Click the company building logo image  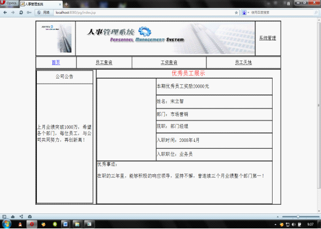pos(56,38)
